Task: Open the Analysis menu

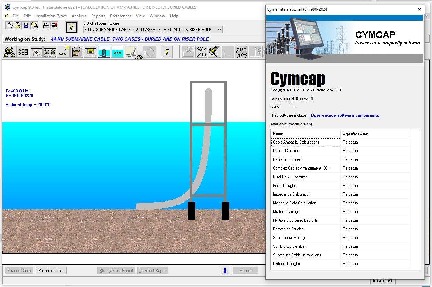Action: 79,16
